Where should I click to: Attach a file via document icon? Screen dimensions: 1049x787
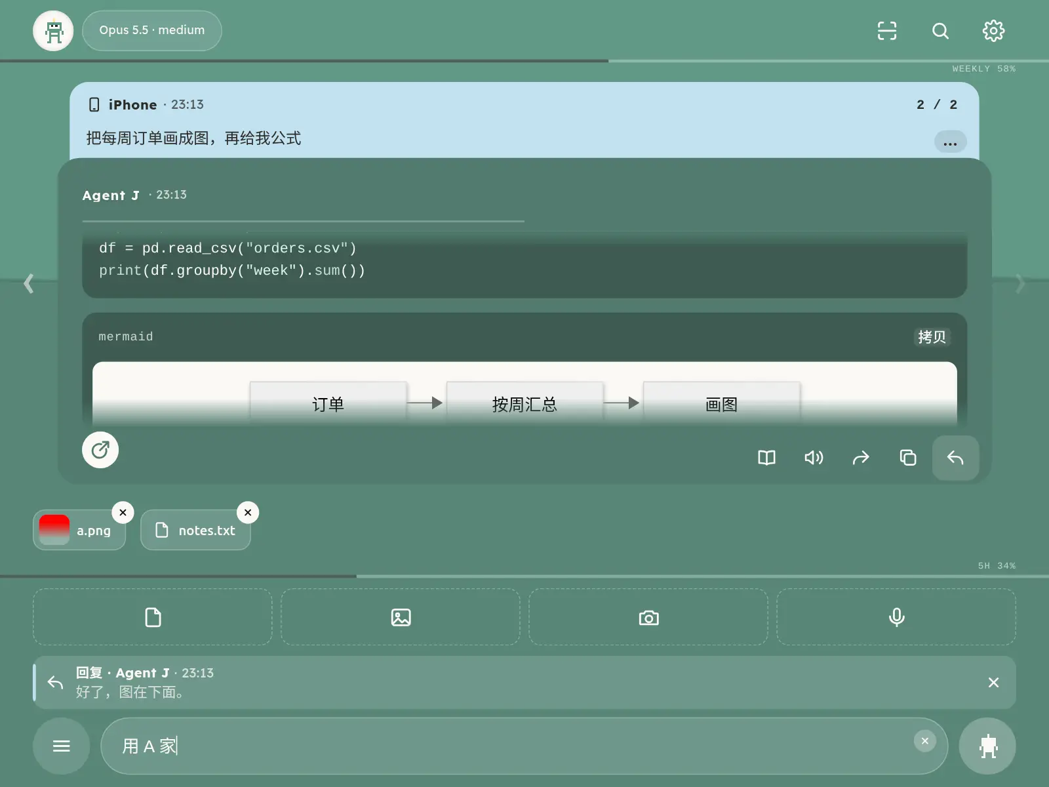click(153, 617)
